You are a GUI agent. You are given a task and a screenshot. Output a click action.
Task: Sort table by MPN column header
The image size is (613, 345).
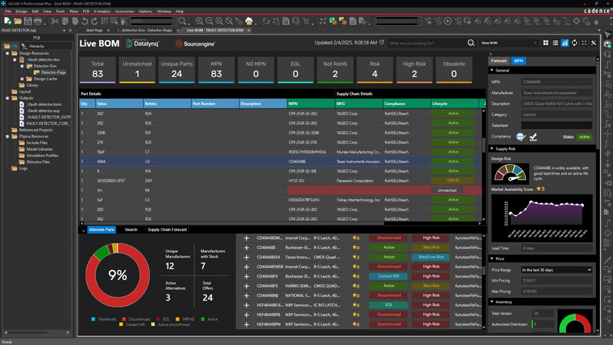[x=311, y=104]
